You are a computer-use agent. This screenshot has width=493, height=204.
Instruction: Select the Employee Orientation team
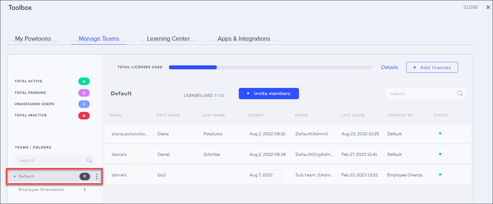[x=42, y=190]
